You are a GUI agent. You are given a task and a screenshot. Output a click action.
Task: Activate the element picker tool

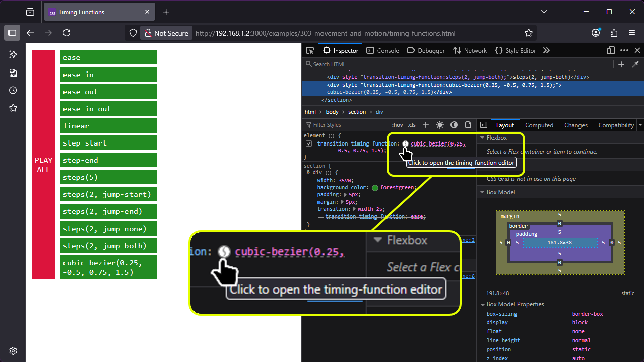(310, 51)
